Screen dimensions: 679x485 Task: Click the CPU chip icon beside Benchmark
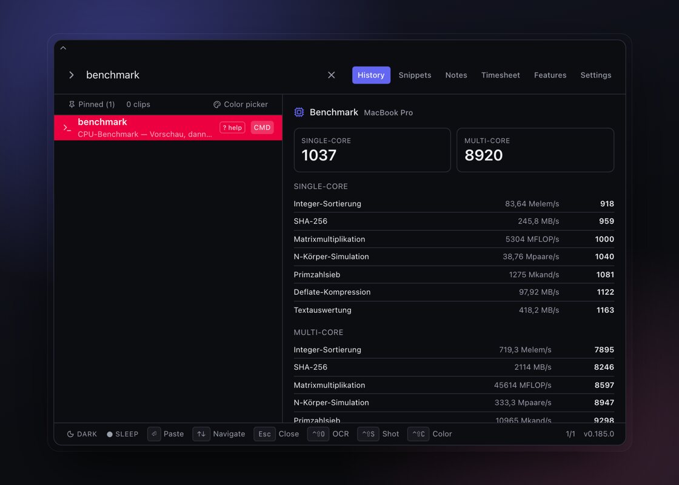click(x=299, y=112)
